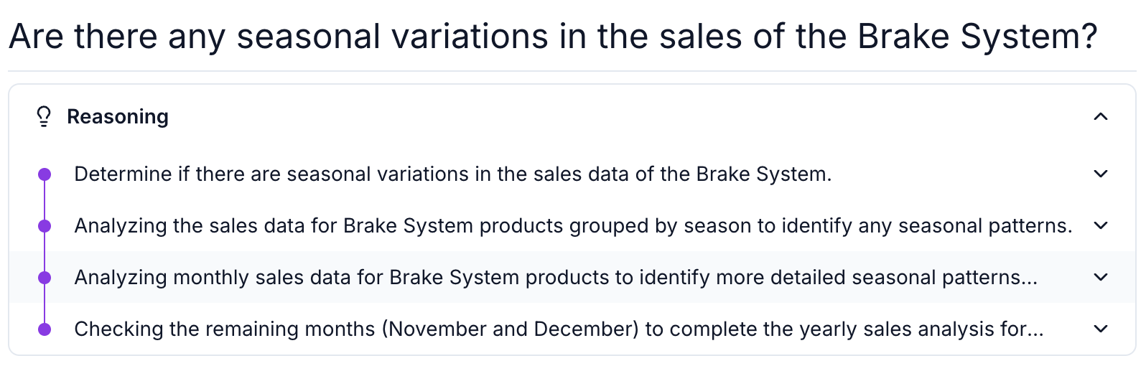Click the purple dot beside 'Analyzing monthly sales' step

[x=45, y=277]
